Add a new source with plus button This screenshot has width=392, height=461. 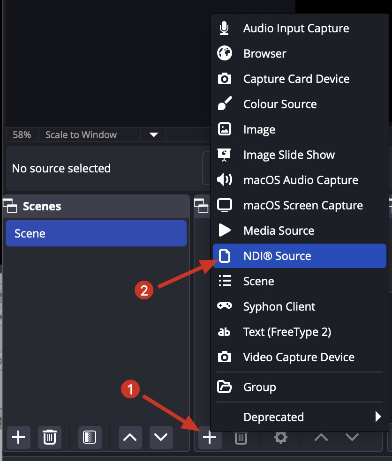(210, 437)
